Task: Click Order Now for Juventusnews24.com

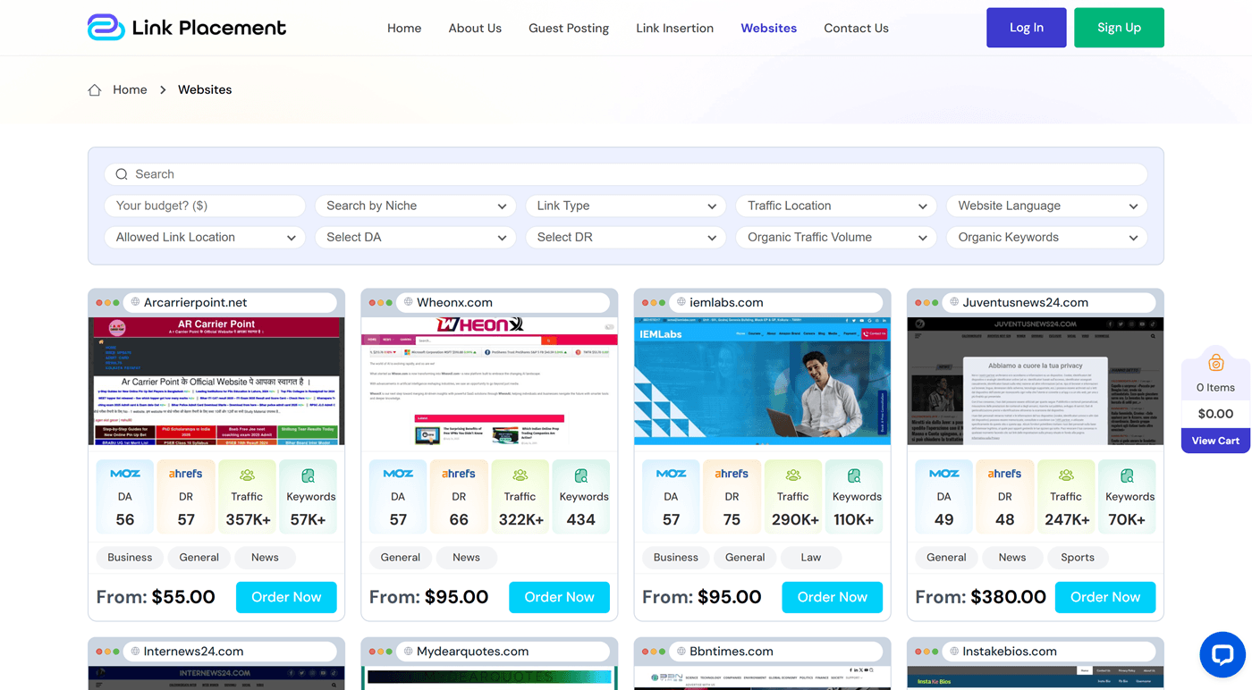Action: pyautogui.click(x=1105, y=597)
